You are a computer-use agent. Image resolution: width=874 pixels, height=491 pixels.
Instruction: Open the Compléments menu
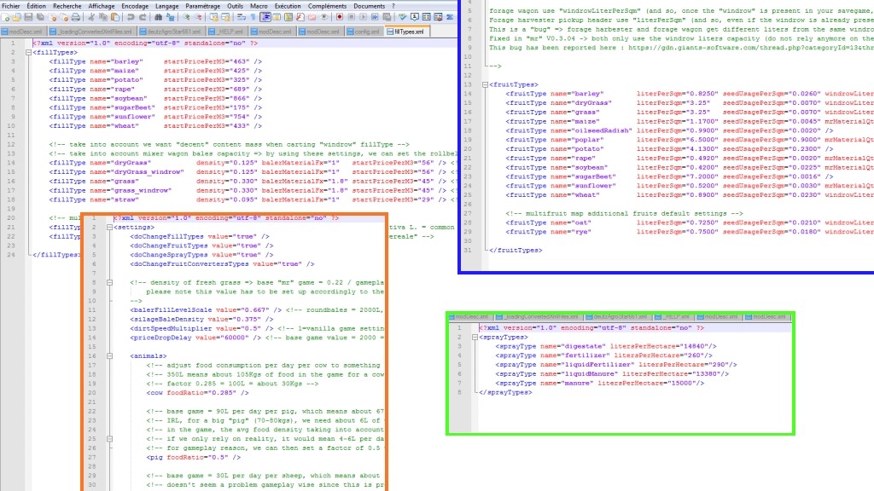coord(327,5)
